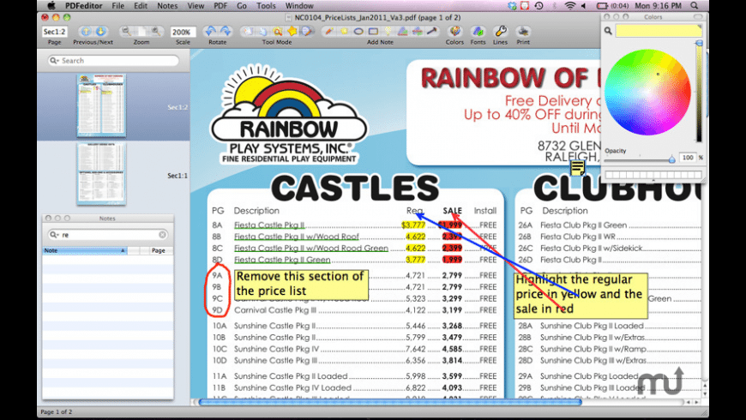
Task: Add a line note
Action: coord(432,32)
